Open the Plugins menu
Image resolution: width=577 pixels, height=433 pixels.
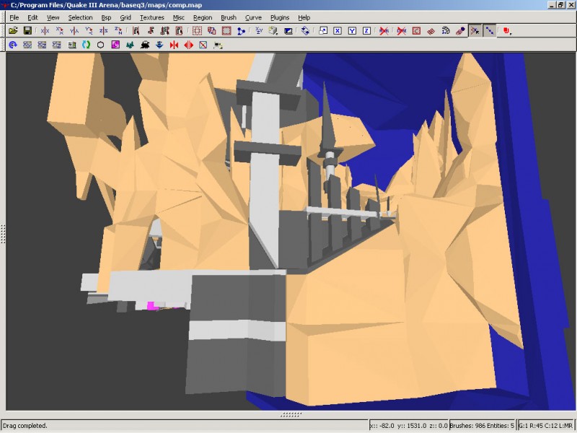point(280,17)
